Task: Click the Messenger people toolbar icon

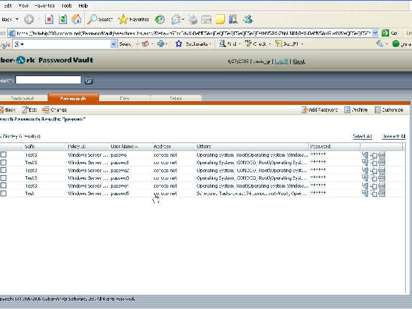Action: (248, 19)
